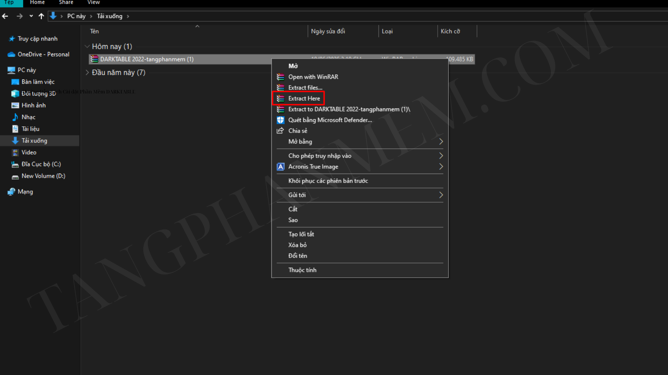Click the share icon next to Chia sẻ
This screenshot has width=668, height=375.
[x=280, y=131]
